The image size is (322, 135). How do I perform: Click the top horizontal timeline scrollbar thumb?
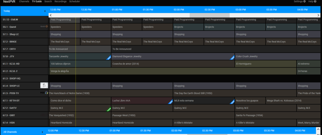point(210,15)
